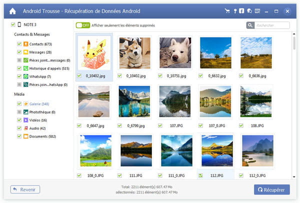Screen dimensions: 300x203
Task: Uncheck the Documents (582) checkbox
Action: coord(19,136)
